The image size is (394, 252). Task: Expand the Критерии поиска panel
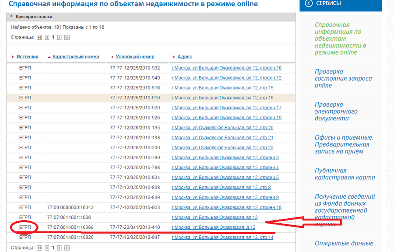point(34,17)
